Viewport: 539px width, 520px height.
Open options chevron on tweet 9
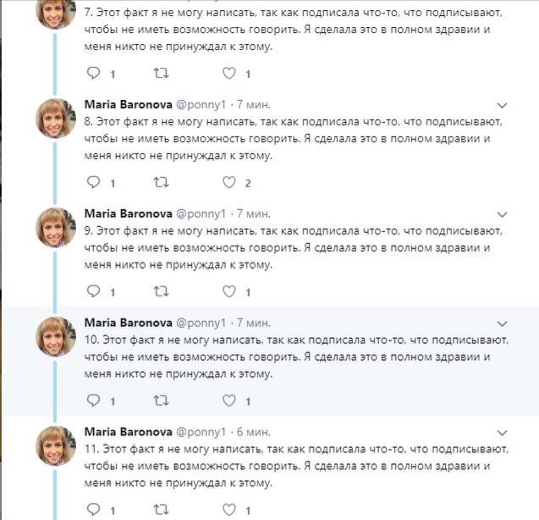point(503,214)
